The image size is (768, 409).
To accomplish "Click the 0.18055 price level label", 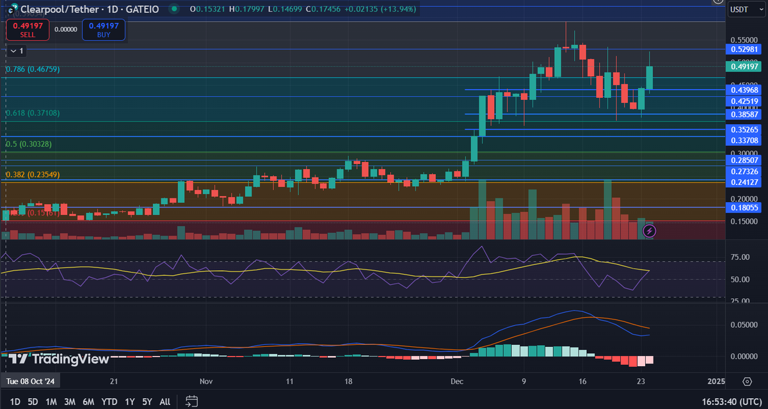I will click(744, 207).
